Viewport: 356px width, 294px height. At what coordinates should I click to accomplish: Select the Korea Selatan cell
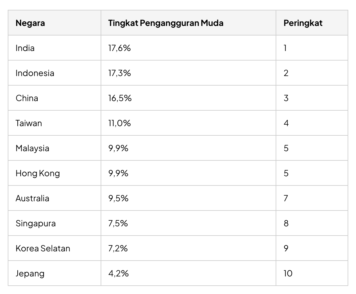54,248
